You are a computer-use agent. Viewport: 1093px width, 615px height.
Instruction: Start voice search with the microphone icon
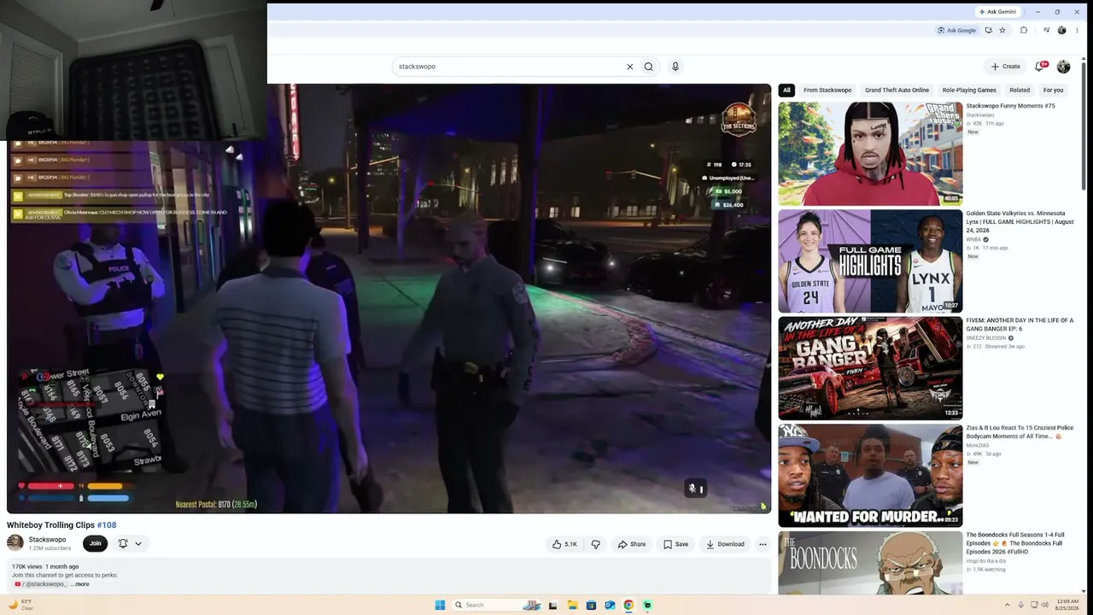pyautogui.click(x=675, y=67)
